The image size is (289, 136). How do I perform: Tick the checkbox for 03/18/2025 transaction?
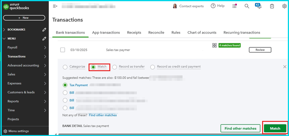coord(63,50)
